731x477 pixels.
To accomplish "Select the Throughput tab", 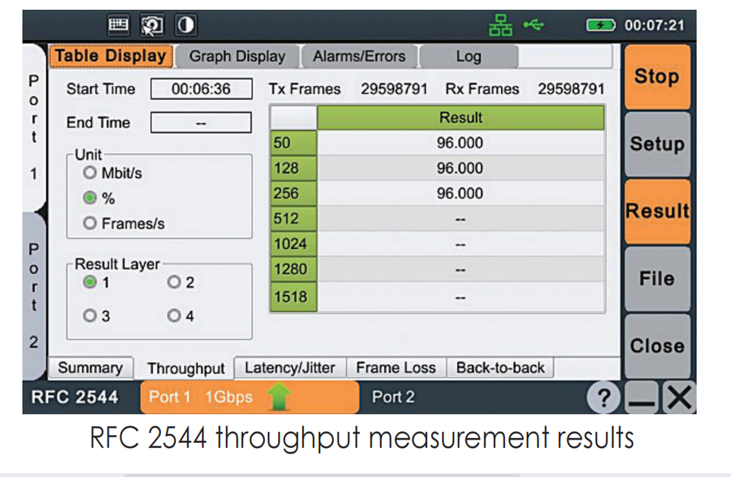I will (186, 368).
